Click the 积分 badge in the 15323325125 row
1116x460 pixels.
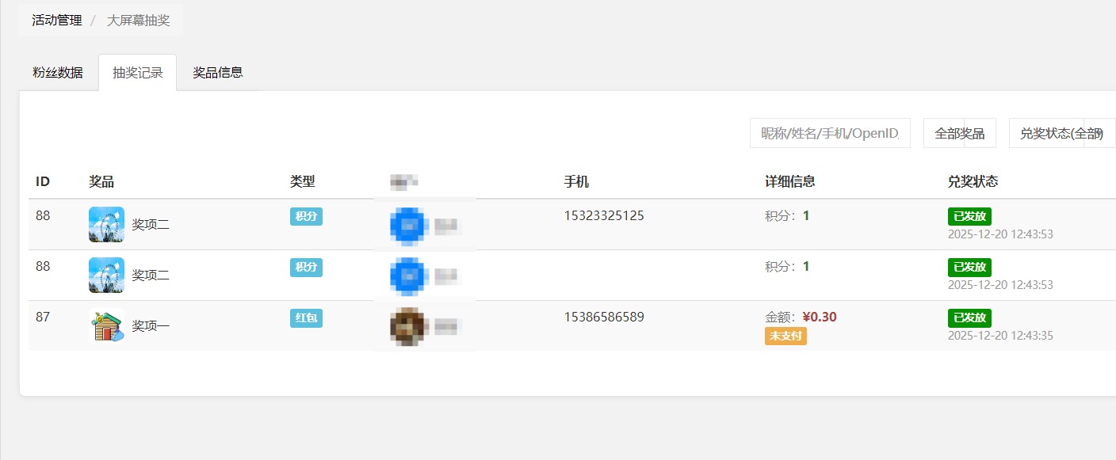306,217
